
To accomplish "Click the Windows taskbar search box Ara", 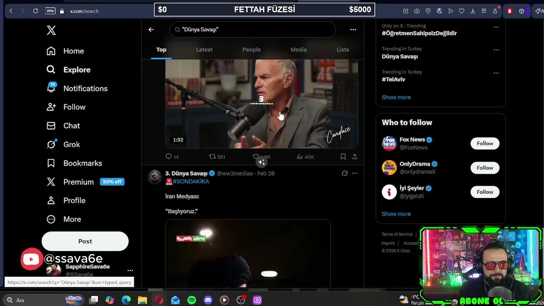I will coord(42,300).
